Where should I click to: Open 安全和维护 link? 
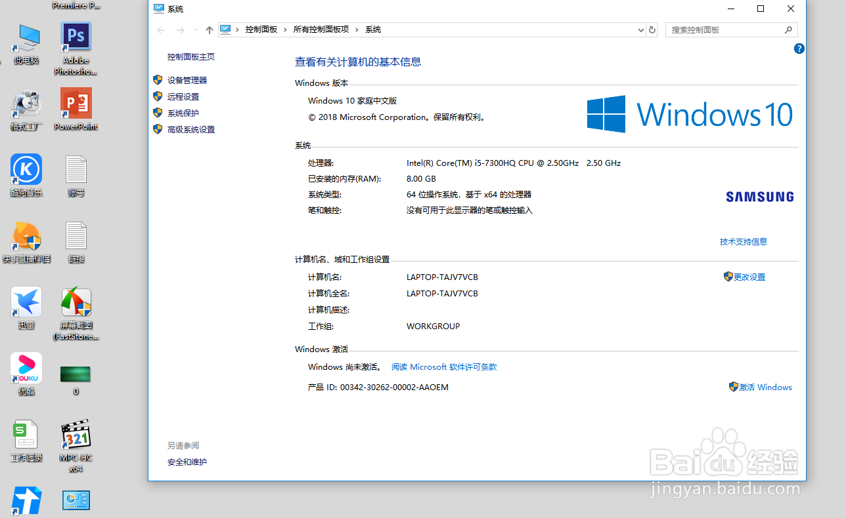tap(187, 462)
